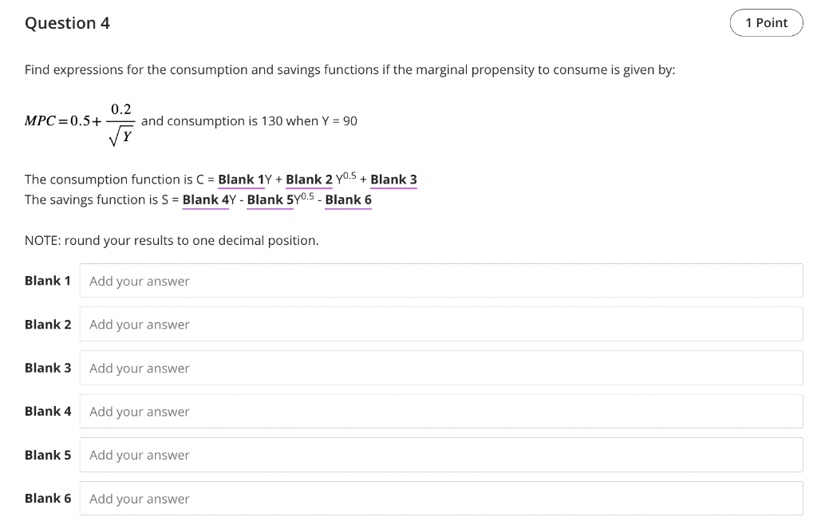Screen dimensions: 817x529
Task: Click the Blank 5 answer input field
Action: click(441, 455)
